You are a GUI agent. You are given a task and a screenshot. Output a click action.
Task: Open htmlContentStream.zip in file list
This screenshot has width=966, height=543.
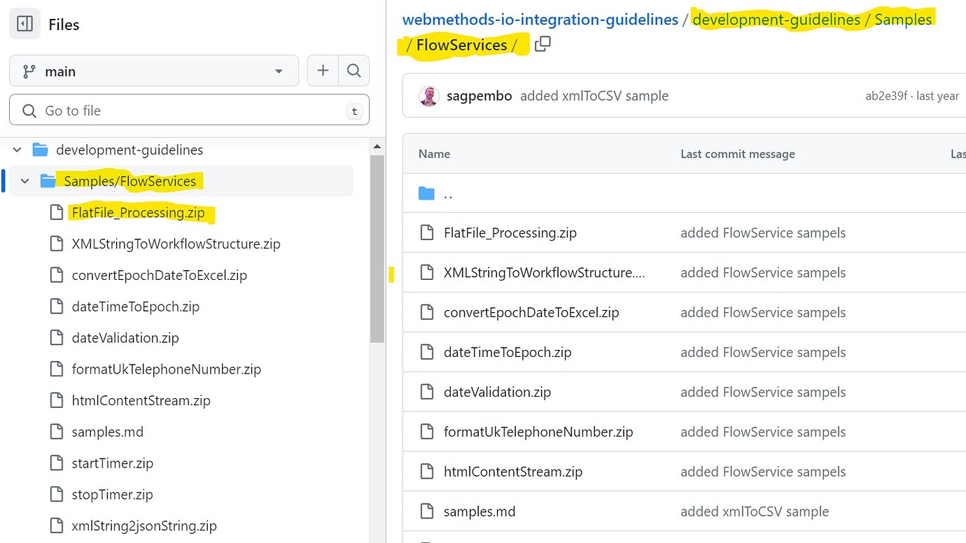tap(513, 472)
